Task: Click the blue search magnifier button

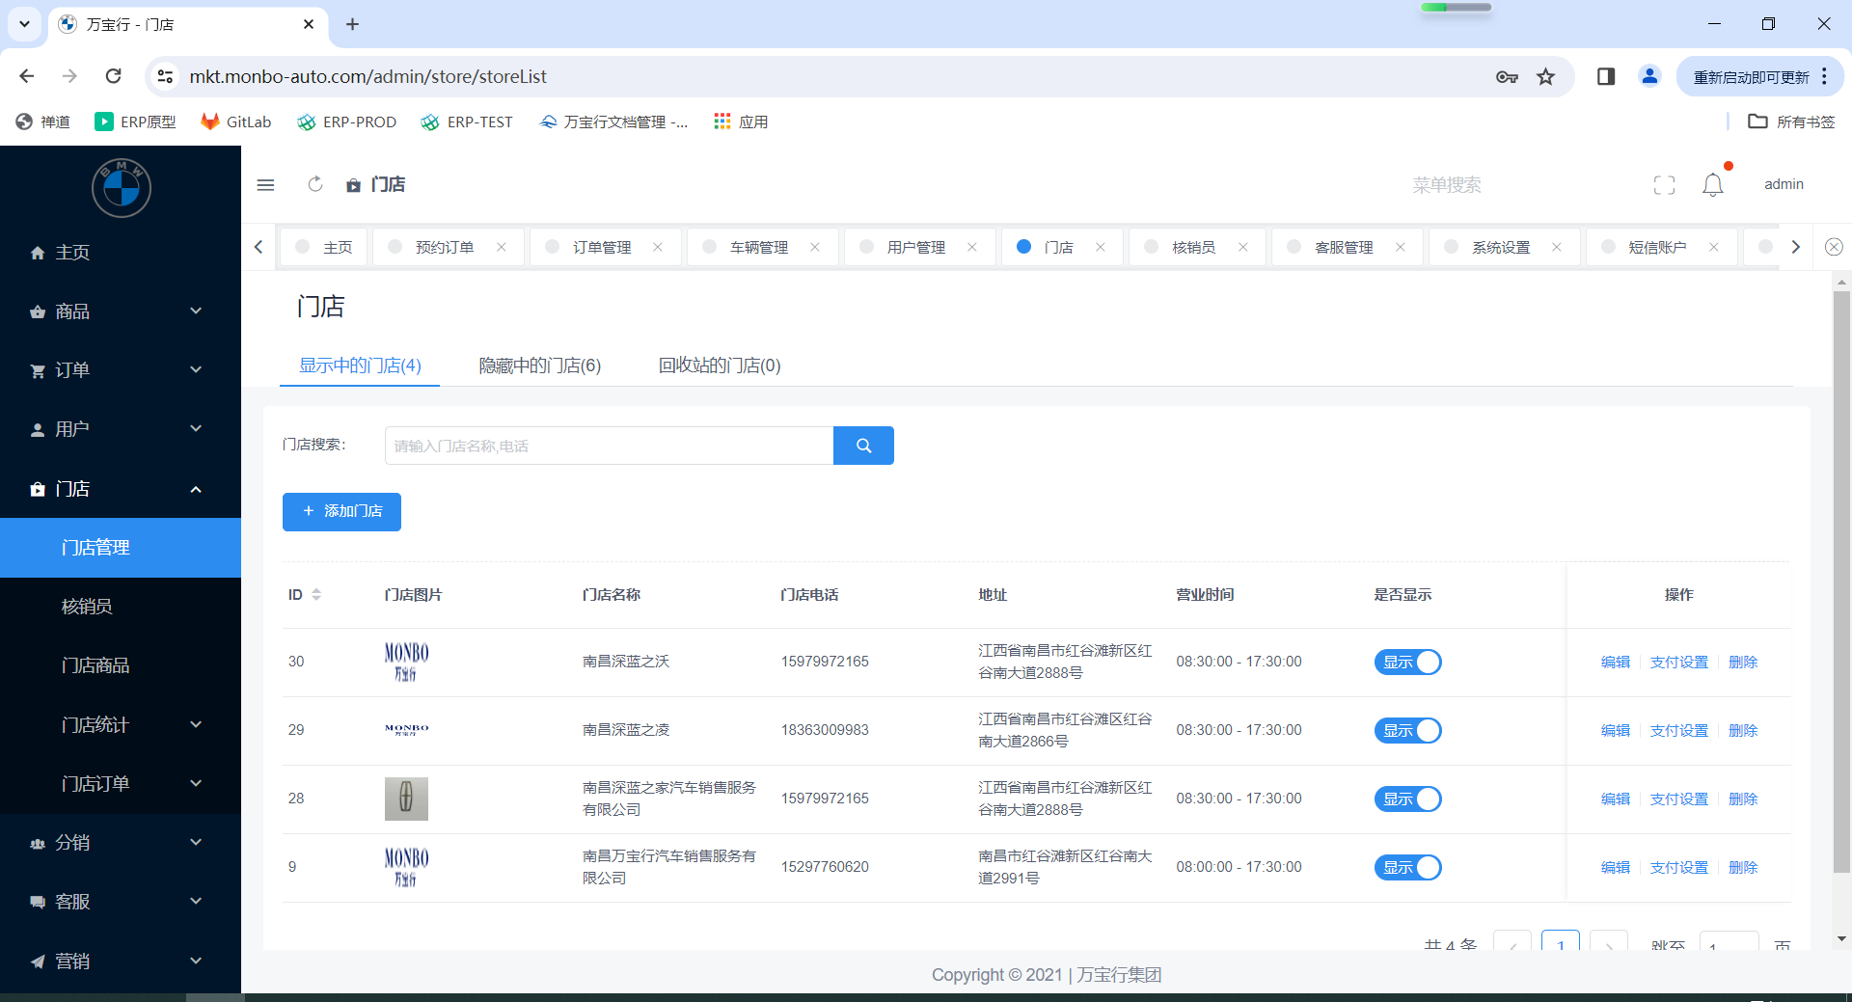Action: (x=863, y=446)
